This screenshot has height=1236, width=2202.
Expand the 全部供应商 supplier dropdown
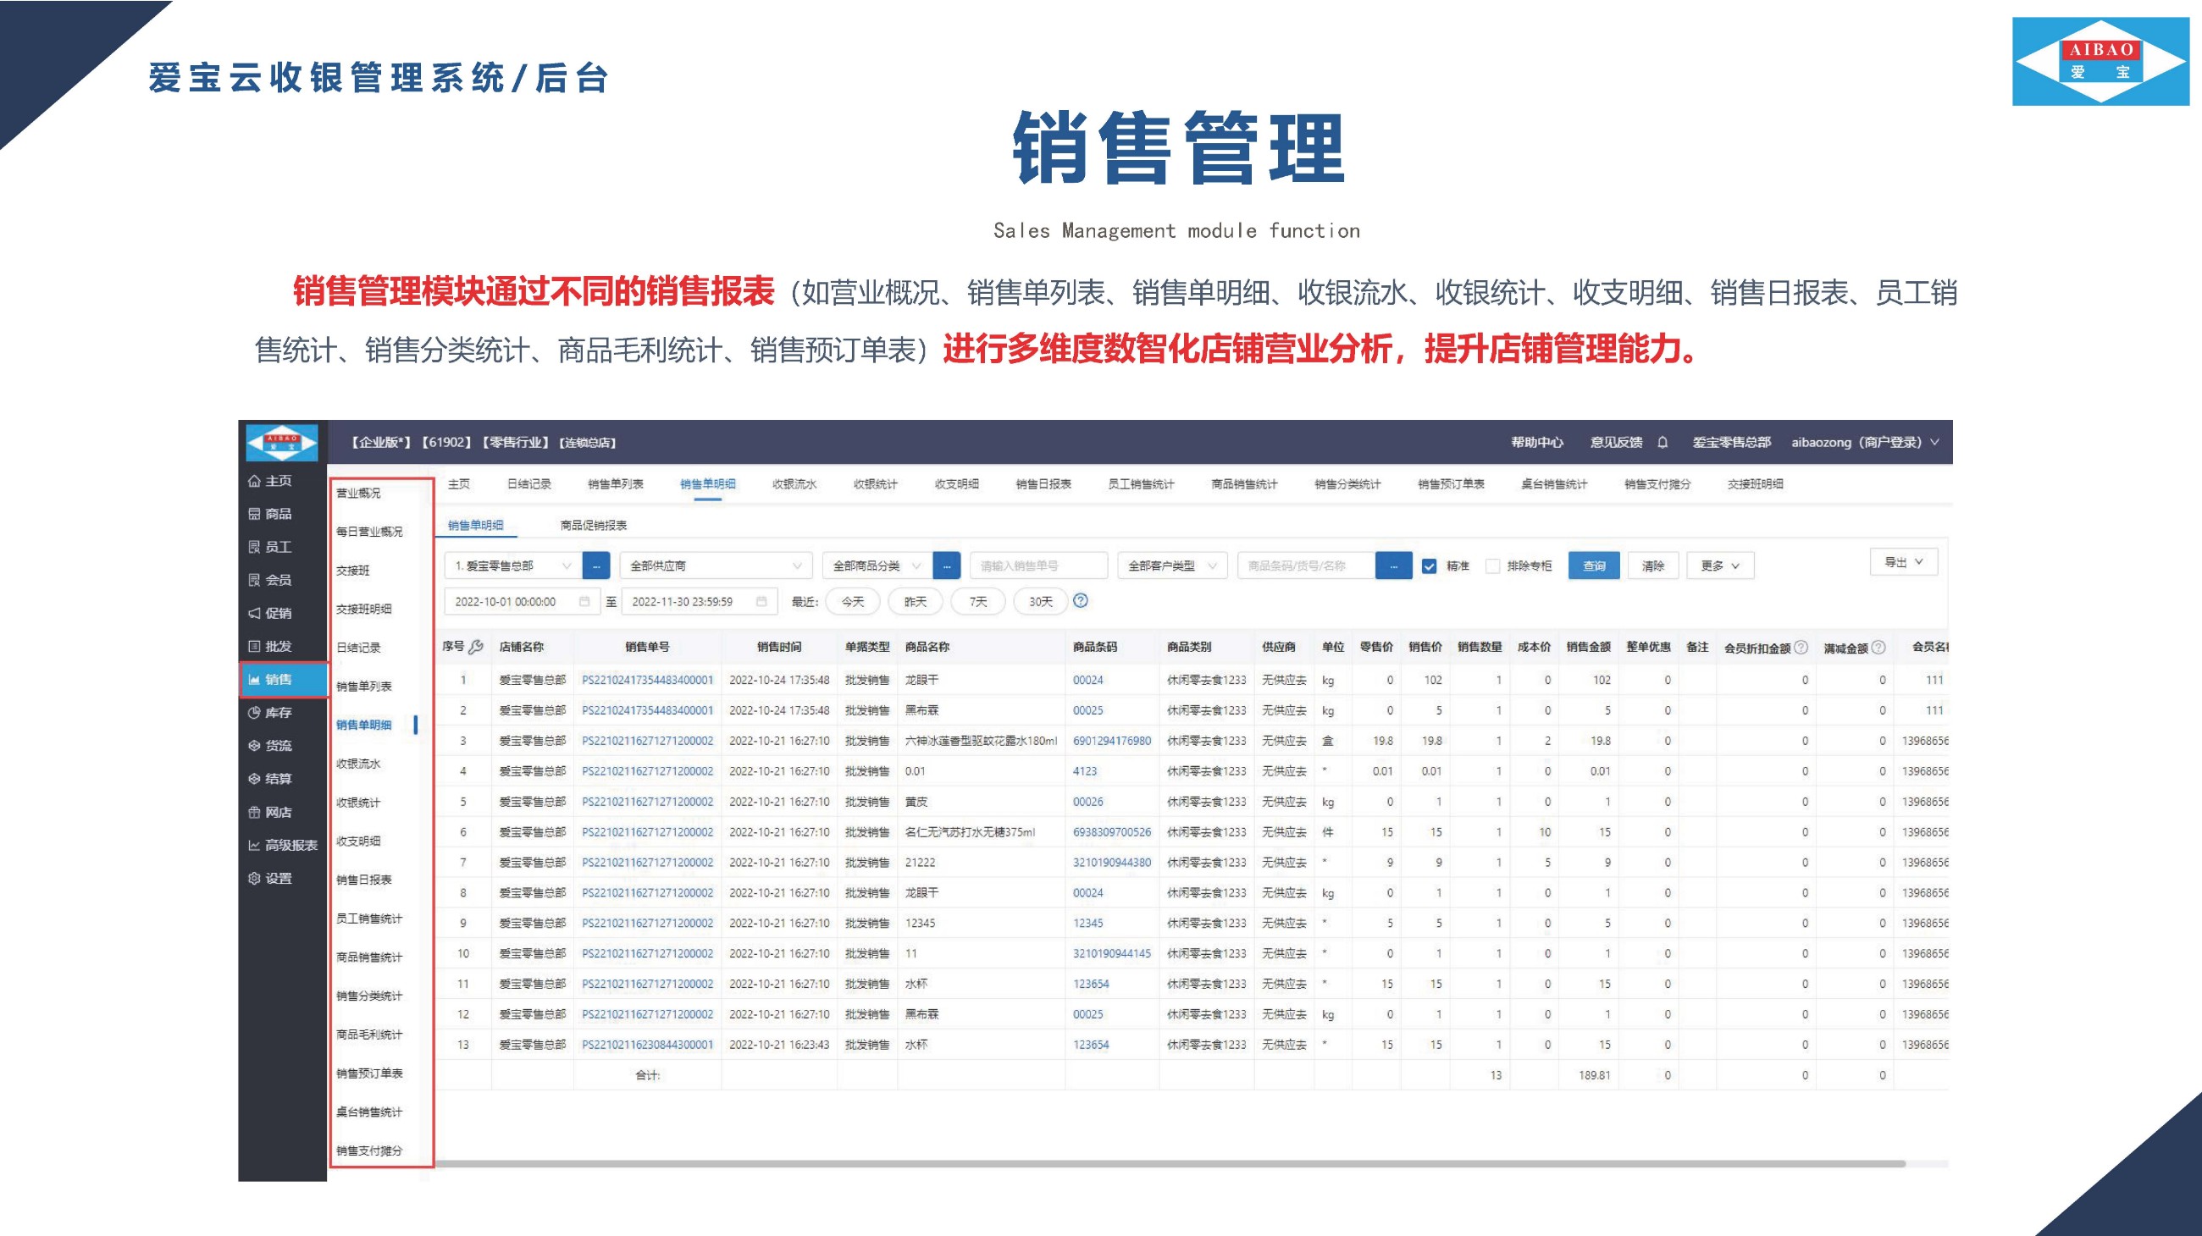coord(716,566)
